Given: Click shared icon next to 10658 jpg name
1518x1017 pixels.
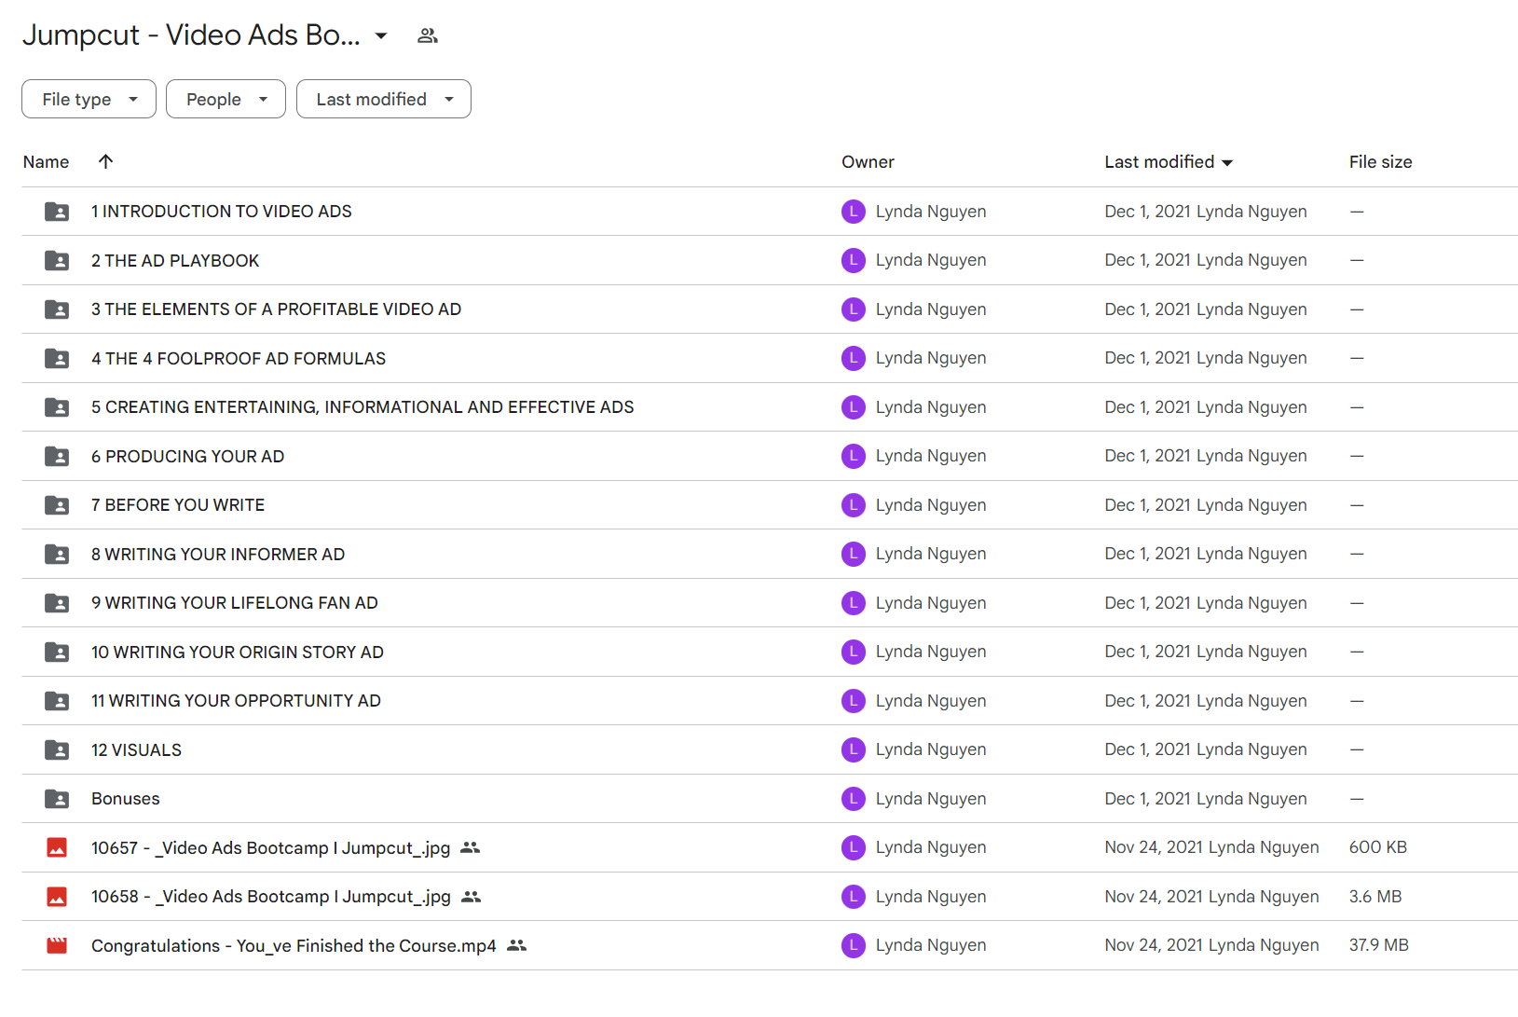Looking at the screenshot, I should tap(472, 897).
